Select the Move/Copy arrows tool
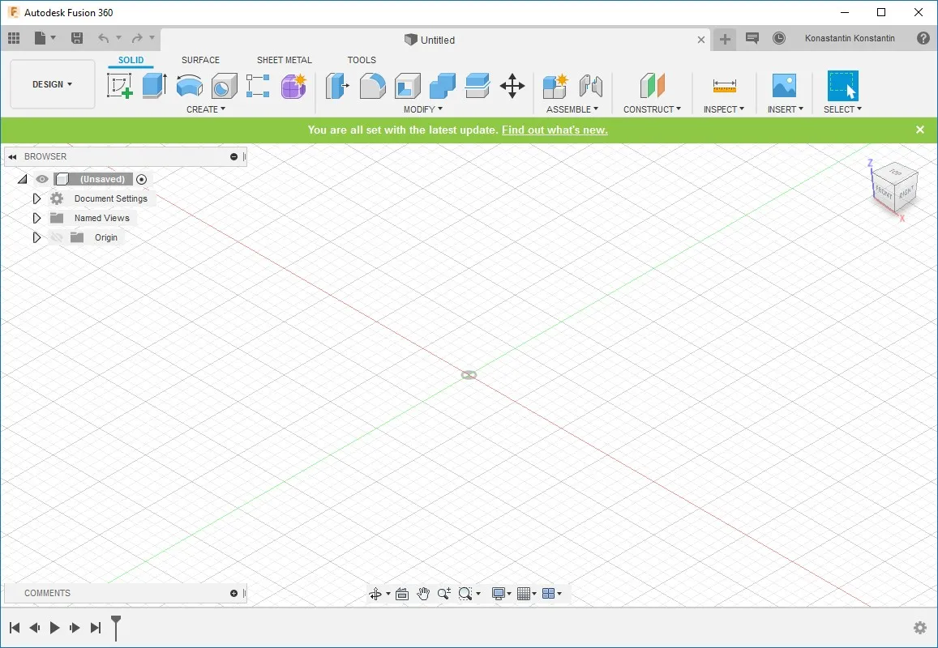The image size is (938, 648). pyautogui.click(x=512, y=86)
